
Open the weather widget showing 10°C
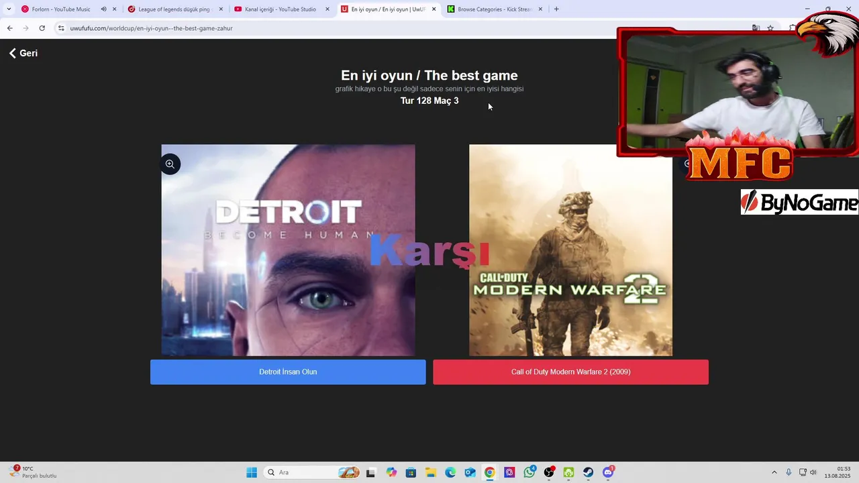(34, 472)
